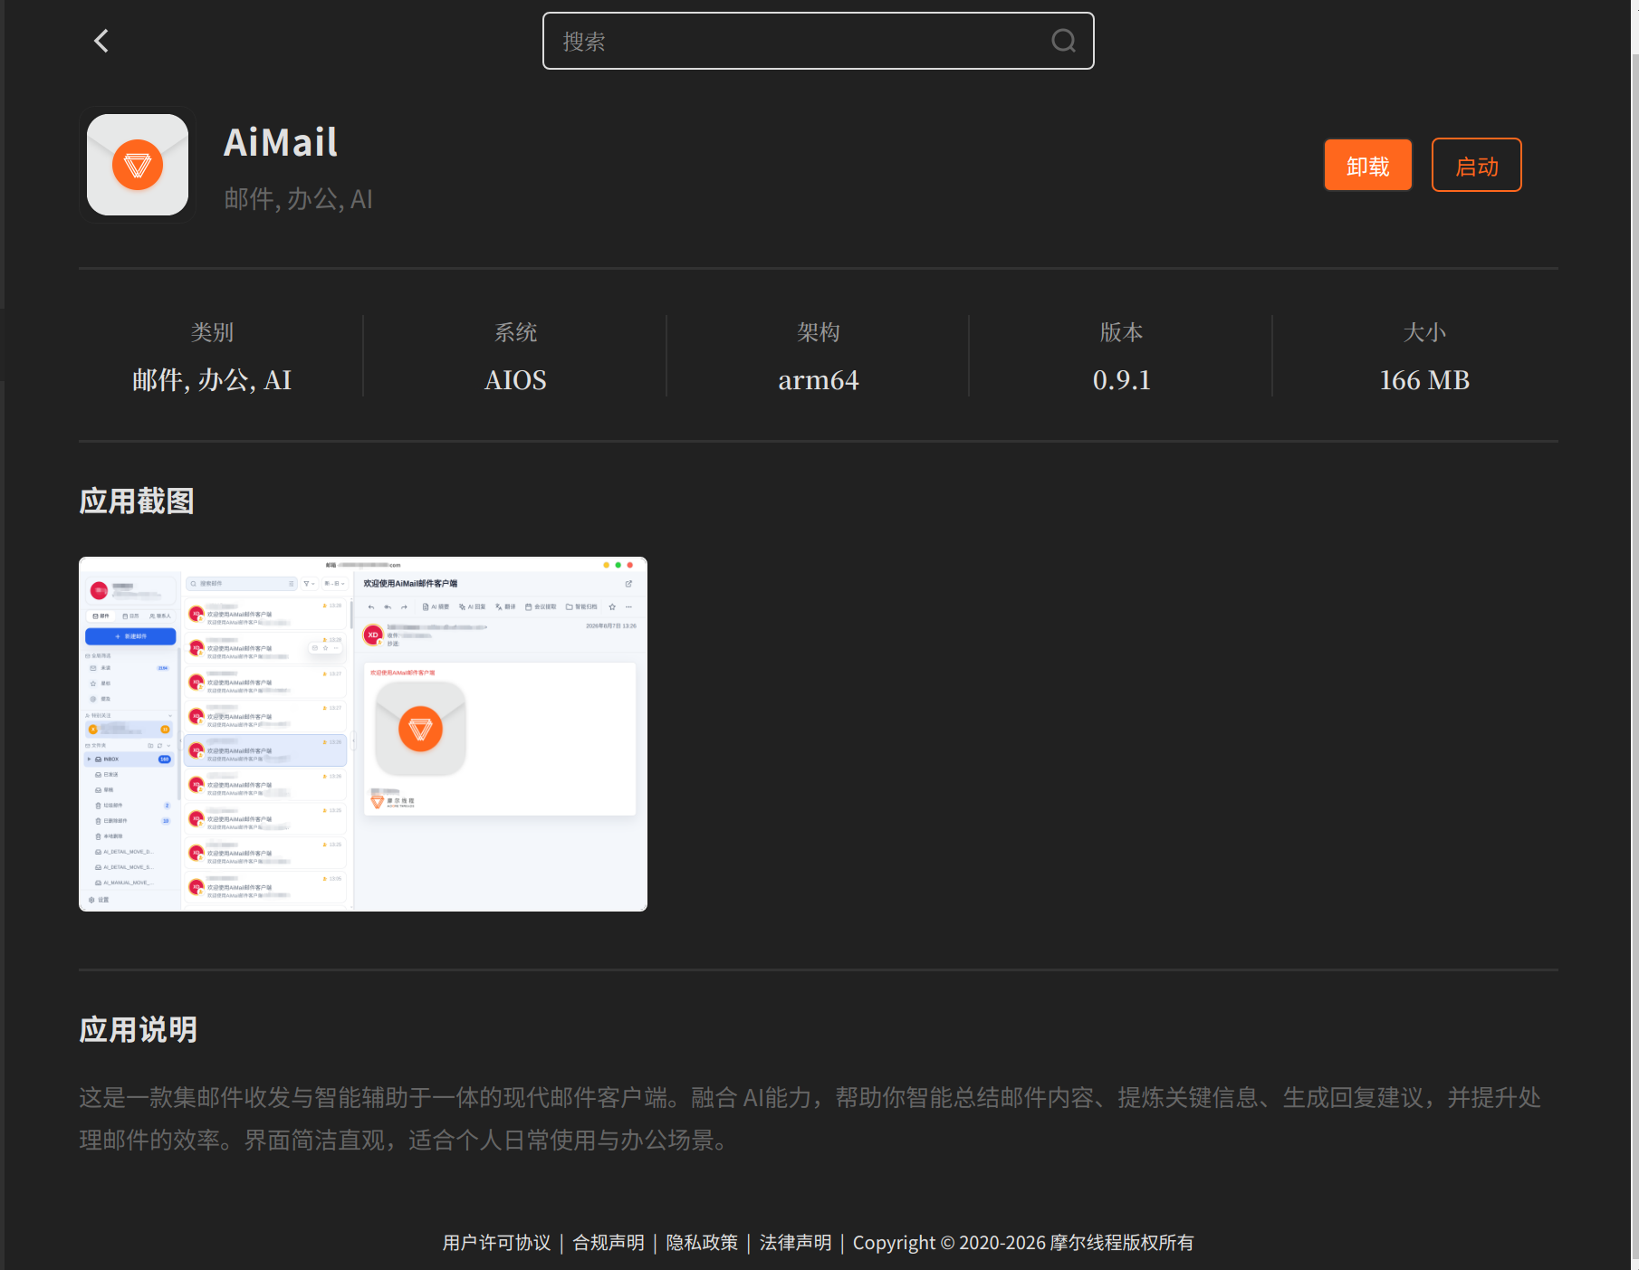The width and height of the screenshot is (1639, 1270).
Task: Click the AiMail app icon
Action: (138, 165)
